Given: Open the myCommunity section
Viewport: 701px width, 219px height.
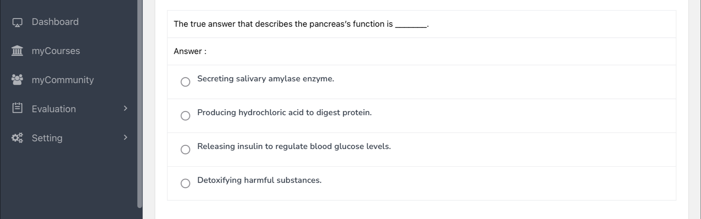Looking at the screenshot, I should tap(63, 80).
